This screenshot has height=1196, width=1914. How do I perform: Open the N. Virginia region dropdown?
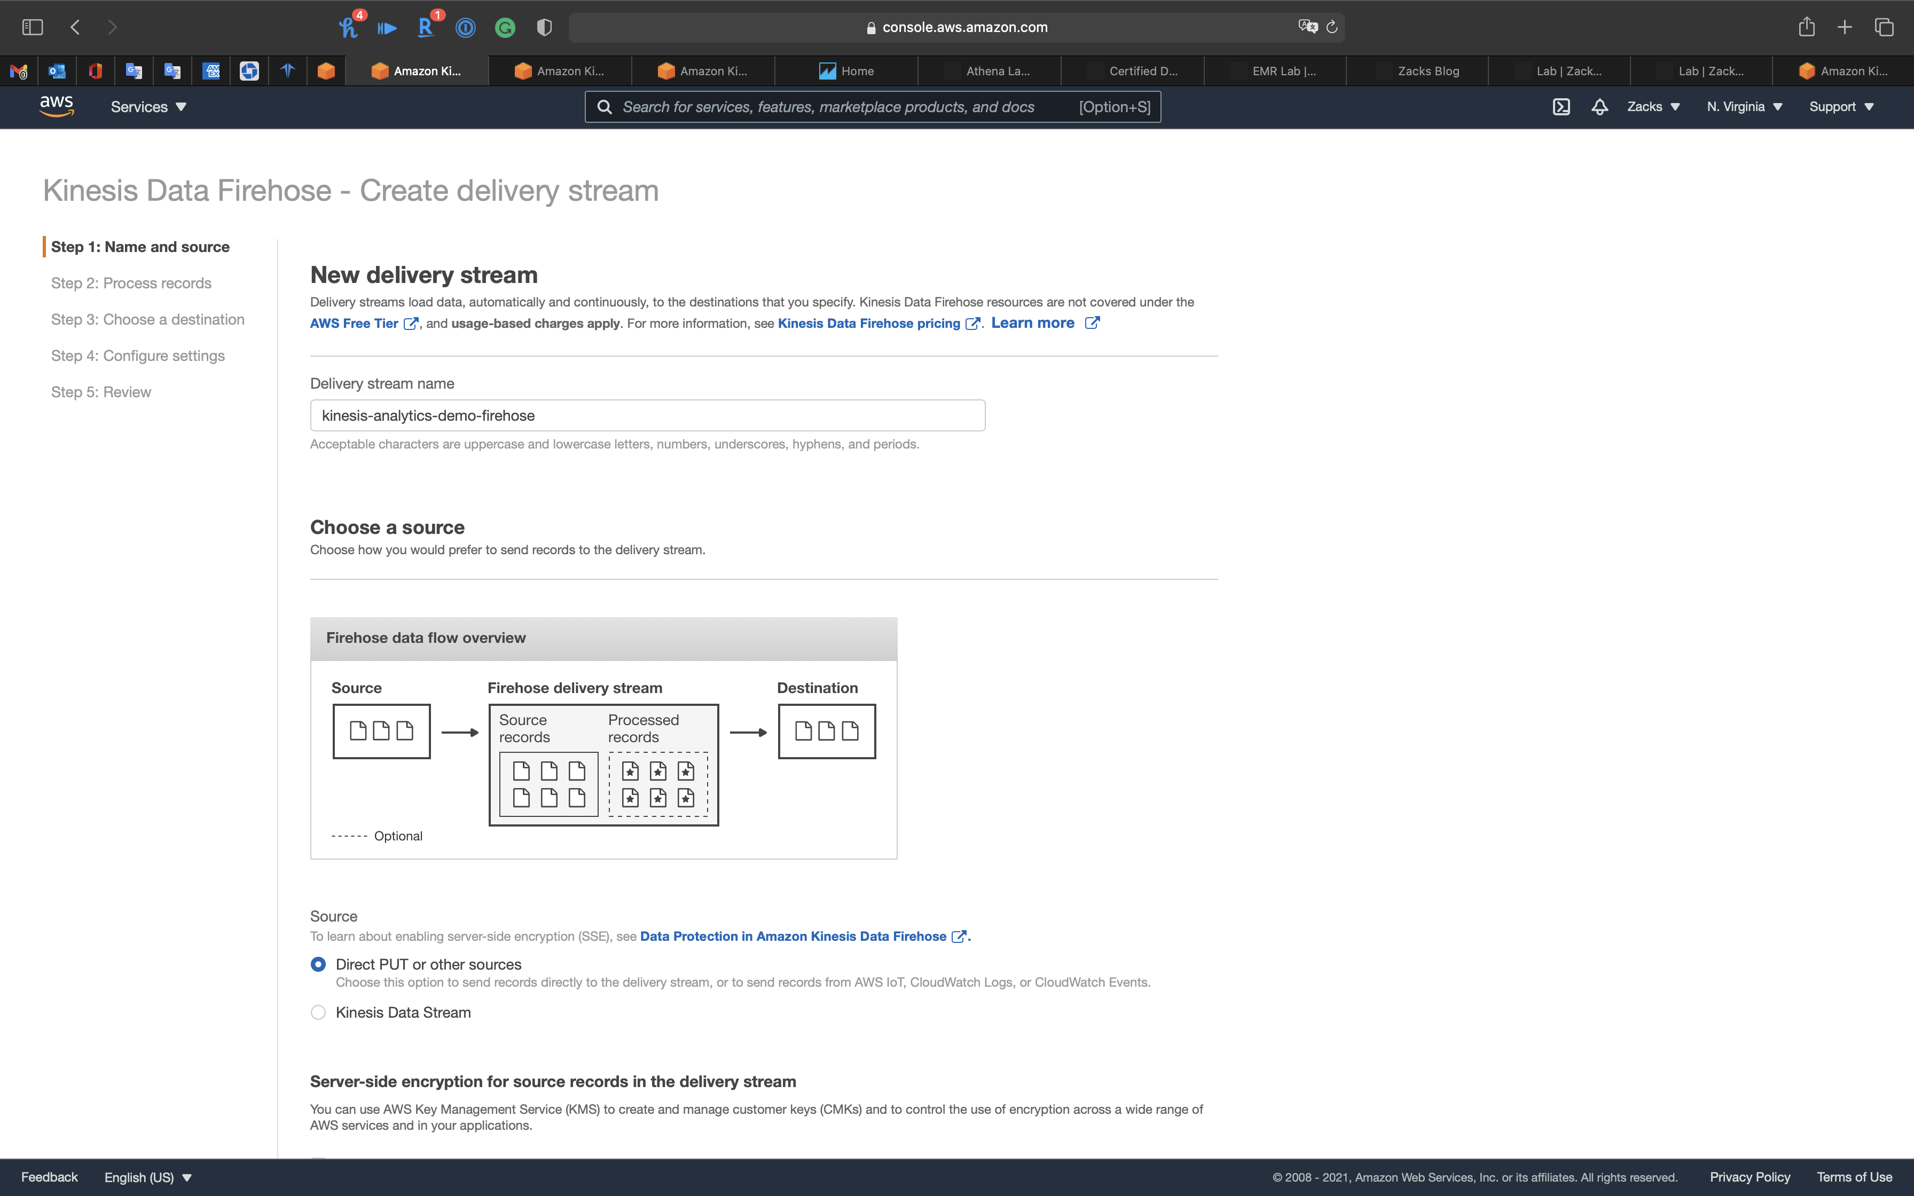(x=1744, y=107)
